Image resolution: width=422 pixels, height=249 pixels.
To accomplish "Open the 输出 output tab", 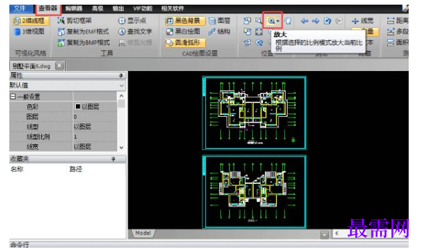I will pyautogui.click(x=118, y=9).
